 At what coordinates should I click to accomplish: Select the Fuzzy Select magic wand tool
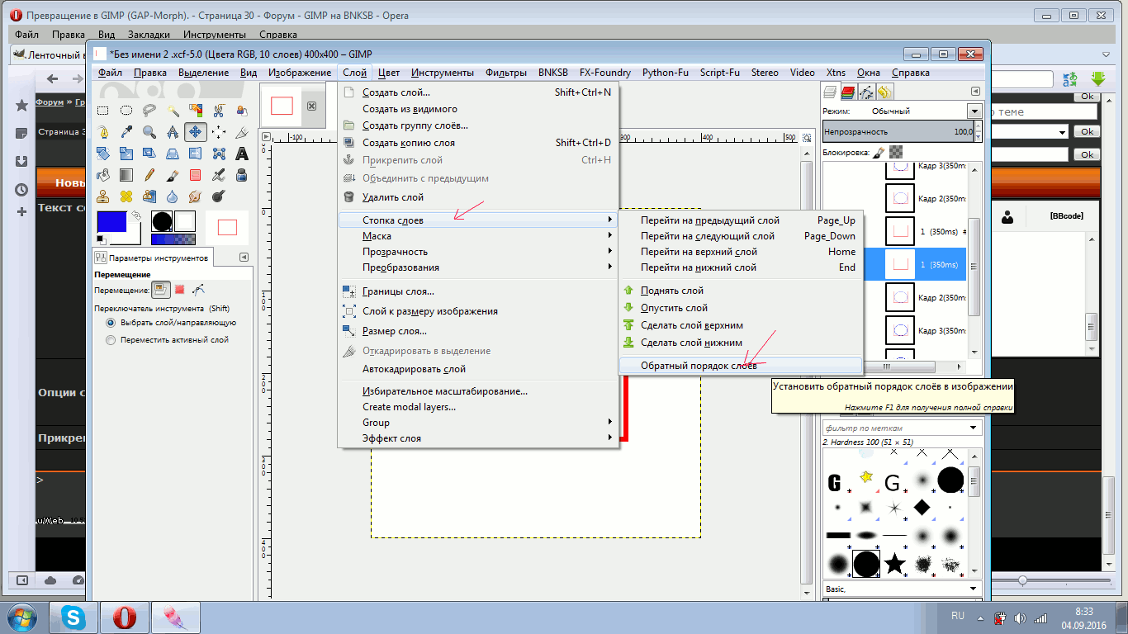tap(173, 110)
